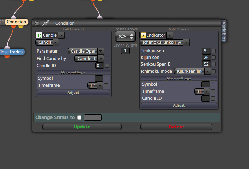Toggle checkbox next to left Candle ID
249x169 pixels.
pos(107,65)
